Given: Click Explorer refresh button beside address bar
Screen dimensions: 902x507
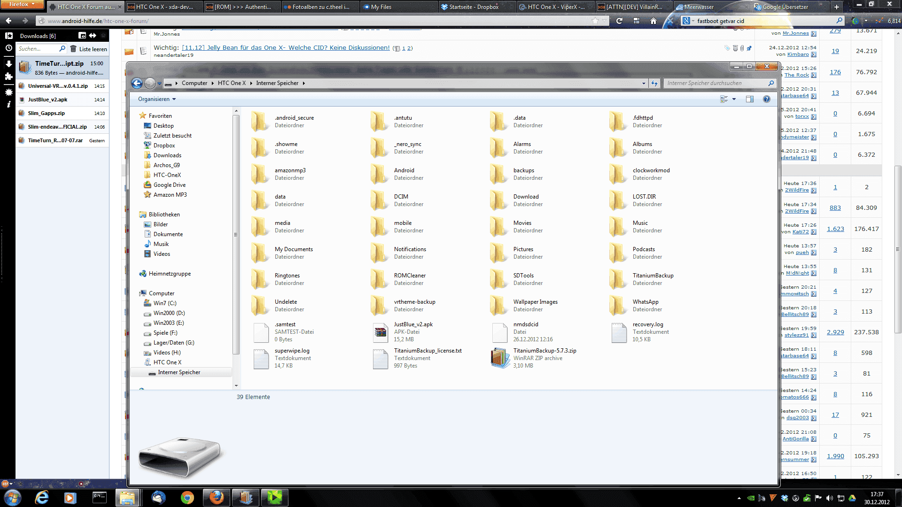Looking at the screenshot, I should tap(654, 83).
